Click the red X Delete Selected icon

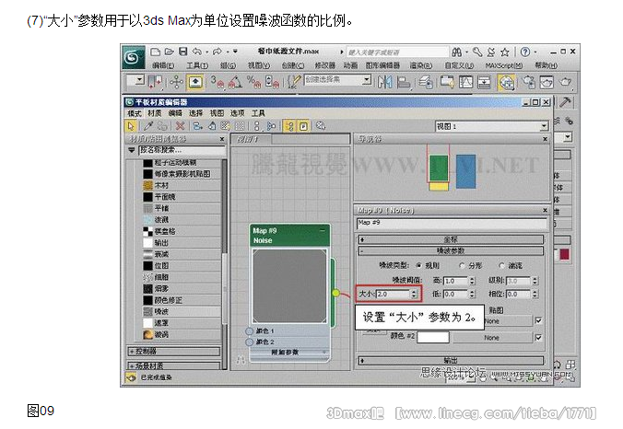pos(180,126)
